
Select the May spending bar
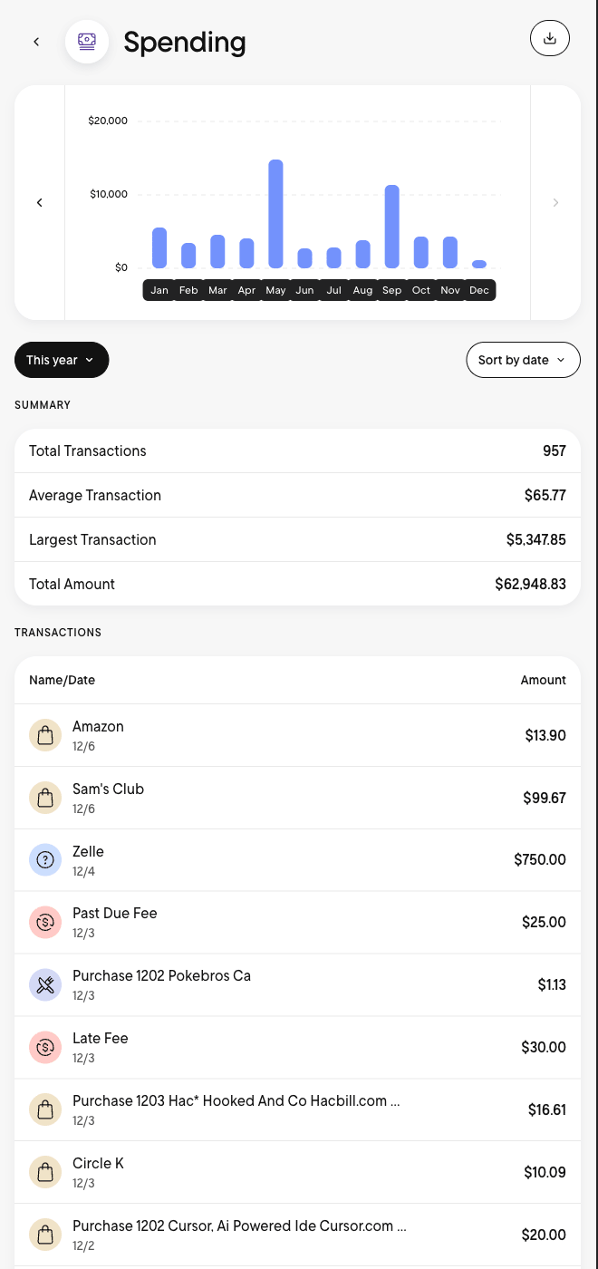[275, 214]
